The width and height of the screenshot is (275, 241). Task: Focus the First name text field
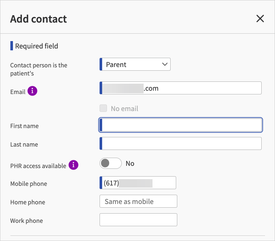pyautogui.click(x=181, y=125)
